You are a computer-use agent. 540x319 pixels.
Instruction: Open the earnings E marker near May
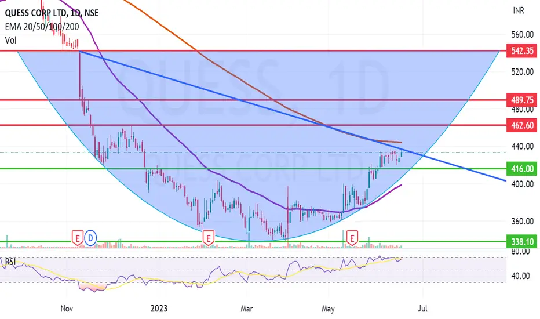pyautogui.click(x=352, y=238)
